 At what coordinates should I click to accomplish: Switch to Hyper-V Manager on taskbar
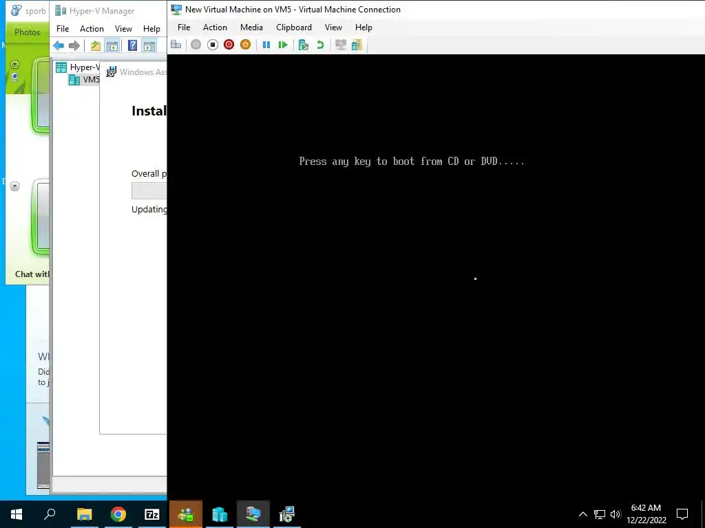[220, 514]
